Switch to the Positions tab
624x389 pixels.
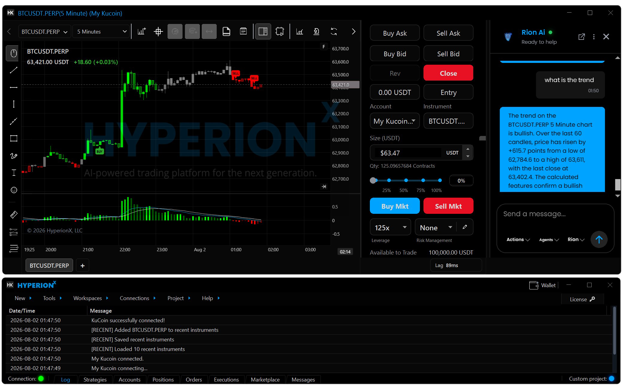(x=163, y=379)
